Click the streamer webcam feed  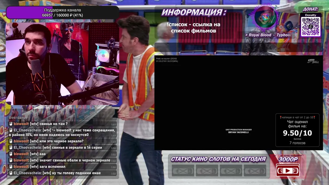pos(62,64)
